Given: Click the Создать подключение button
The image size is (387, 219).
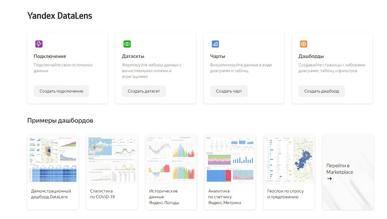Looking at the screenshot, I should click(x=61, y=91).
